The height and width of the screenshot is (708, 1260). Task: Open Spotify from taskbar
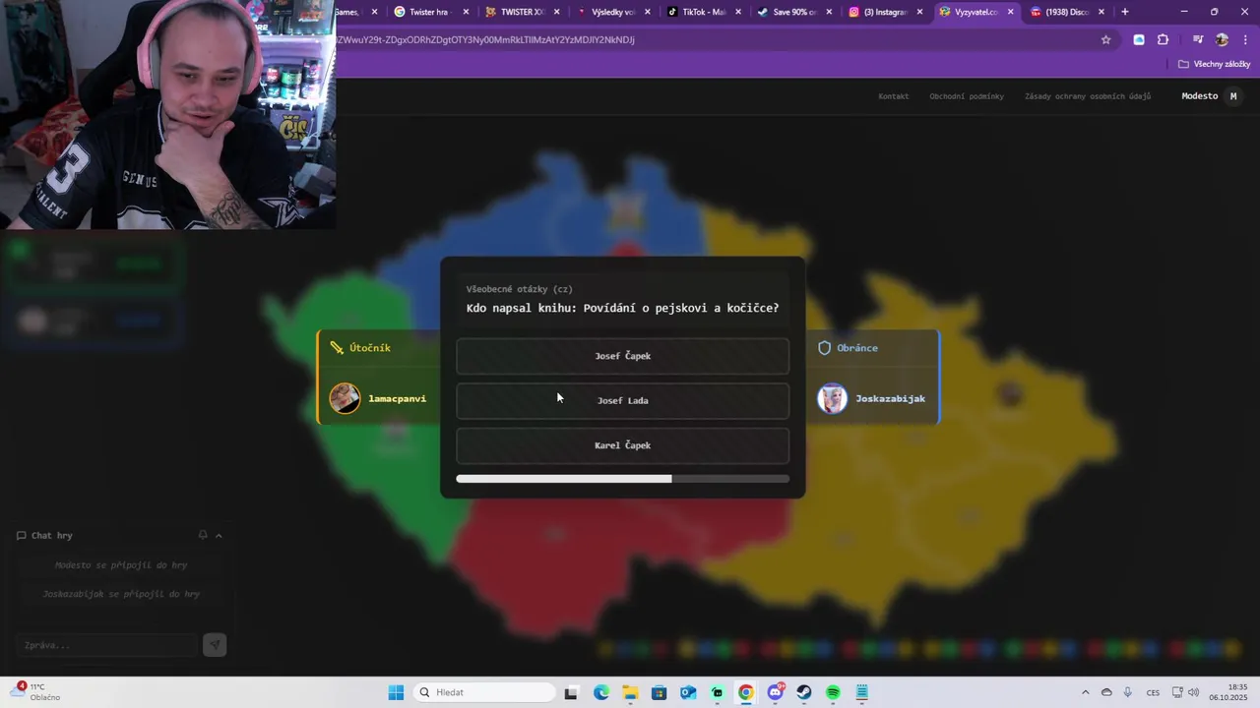833,692
